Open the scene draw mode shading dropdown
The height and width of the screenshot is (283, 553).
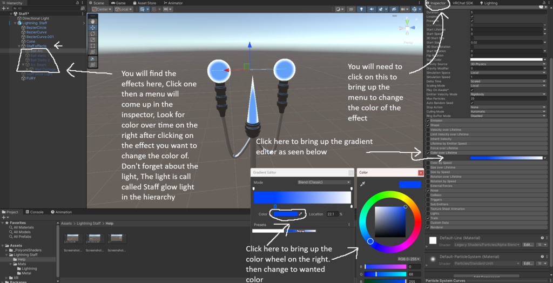pyautogui.click(x=340, y=10)
